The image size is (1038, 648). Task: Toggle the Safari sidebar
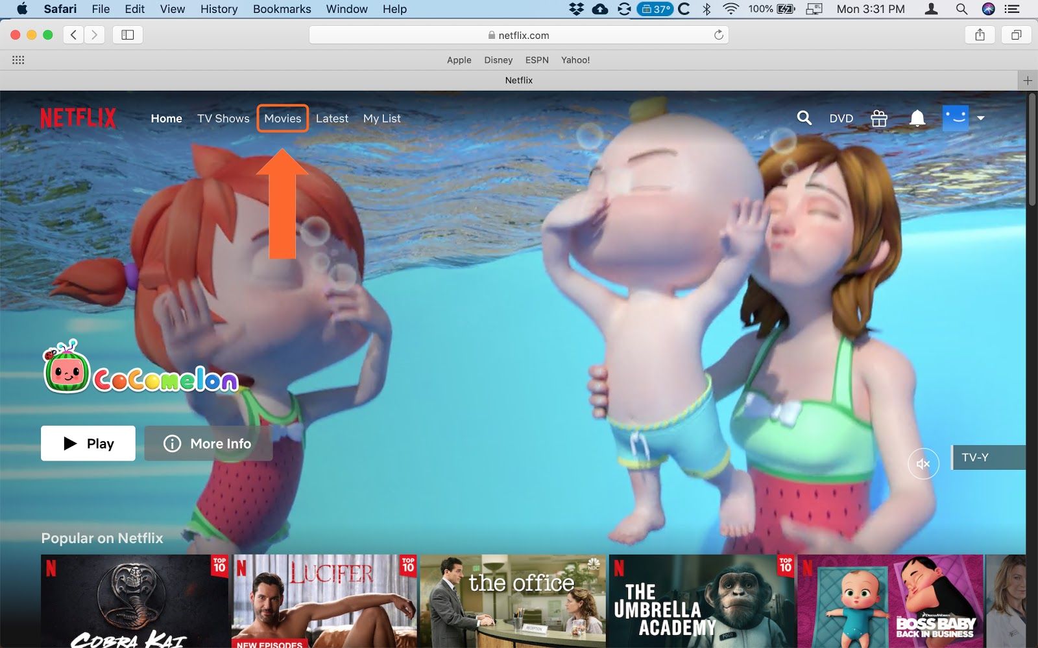(x=128, y=35)
